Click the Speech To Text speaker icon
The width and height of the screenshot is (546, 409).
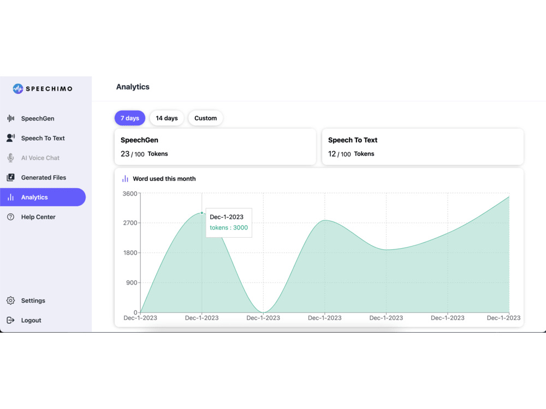tap(11, 138)
